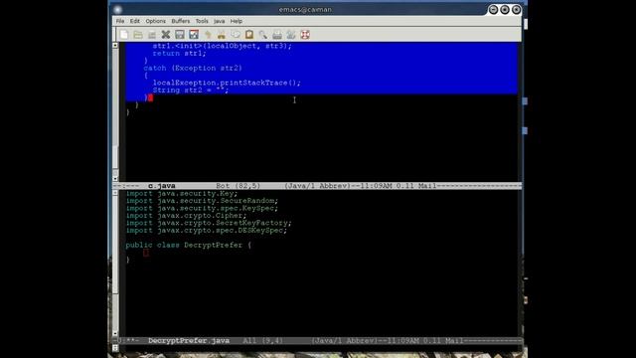Open preferences with the tools icon

pyautogui.click(x=291, y=35)
